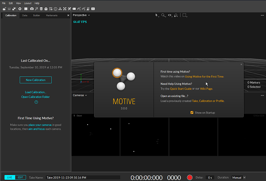The width and height of the screenshot is (266, 181).
Task: Expand the Cameras view dropdown
Action: click(x=80, y=95)
